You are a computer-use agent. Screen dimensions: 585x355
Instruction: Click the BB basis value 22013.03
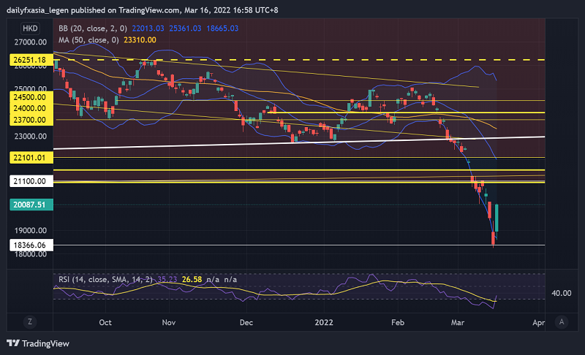click(x=148, y=28)
